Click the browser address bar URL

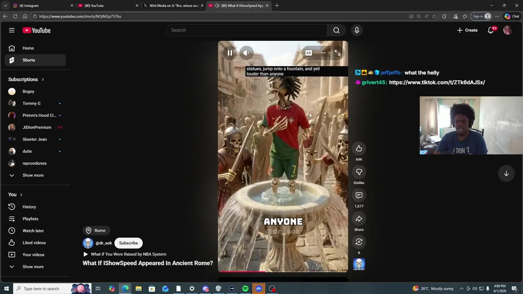(x=80, y=16)
